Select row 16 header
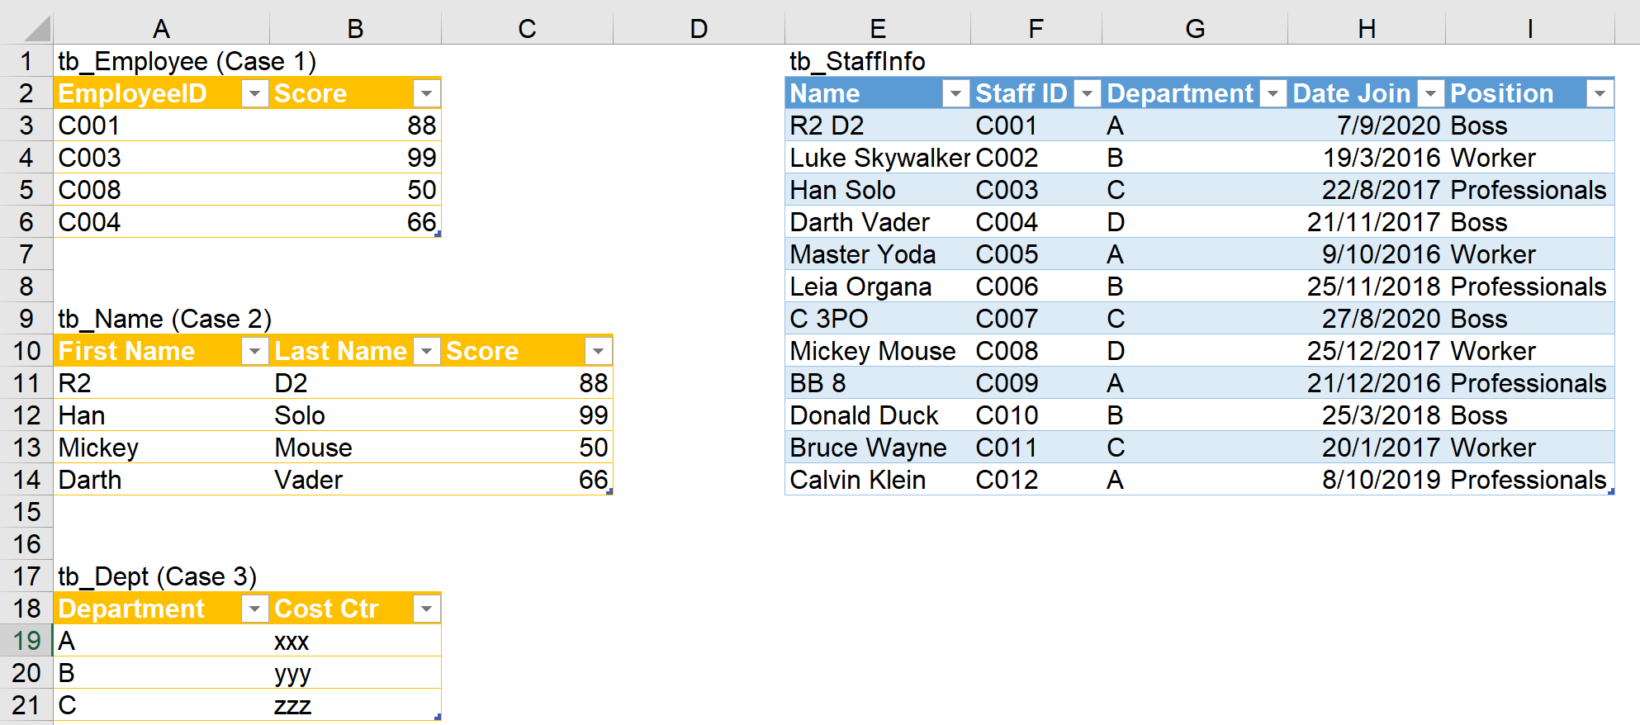Image resolution: width=1640 pixels, height=725 pixels. pos(26,544)
